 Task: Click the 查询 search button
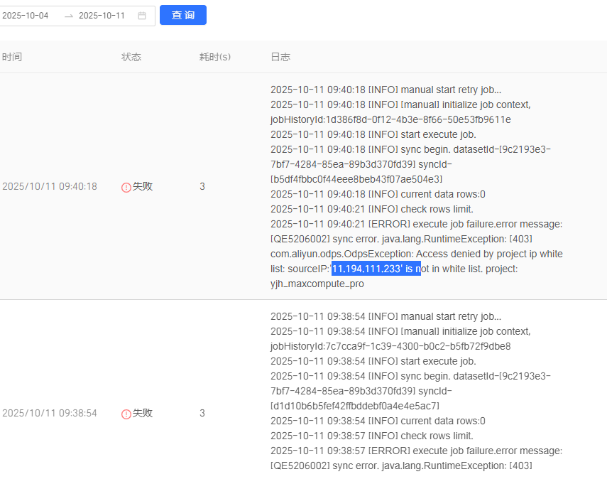pyautogui.click(x=183, y=15)
